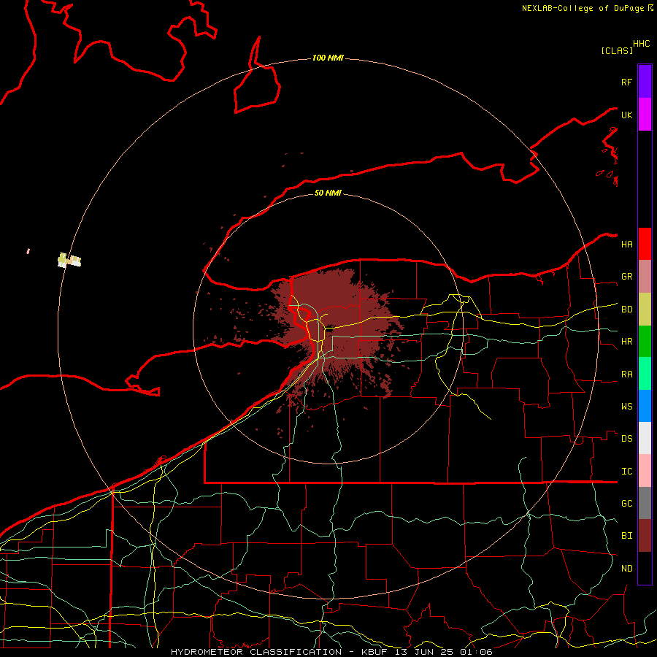Screen dimensions: 657x657
Task: Click the 50 NMI range ring label
Action: point(328,193)
